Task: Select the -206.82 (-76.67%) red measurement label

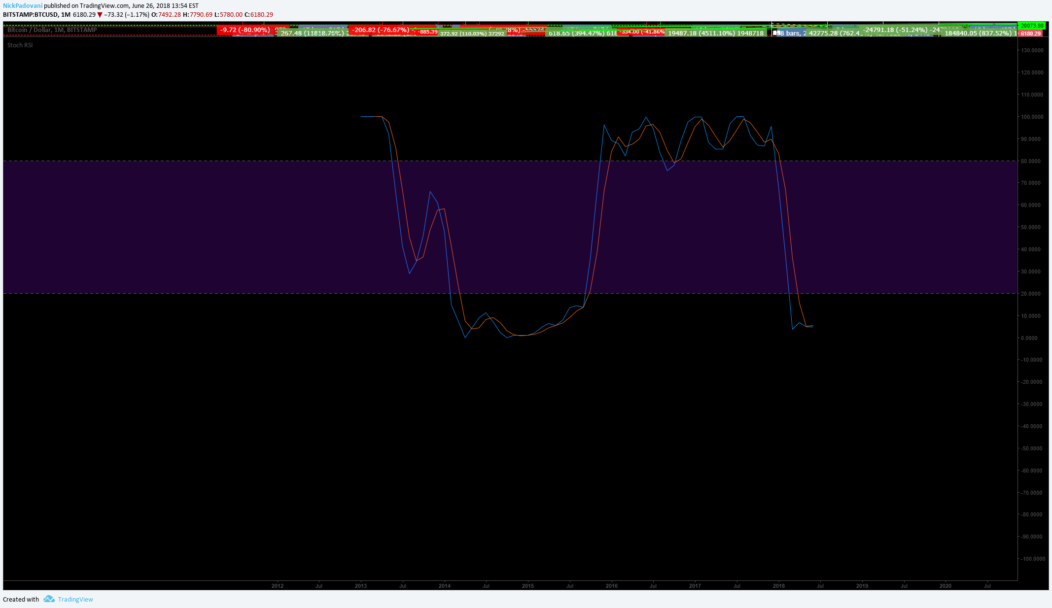Action: click(x=381, y=30)
